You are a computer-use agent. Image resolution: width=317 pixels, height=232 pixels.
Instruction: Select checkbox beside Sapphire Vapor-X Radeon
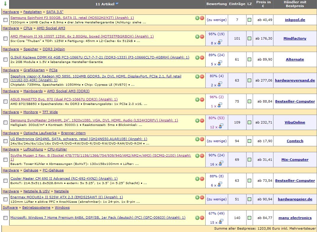click(x=5, y=80)
